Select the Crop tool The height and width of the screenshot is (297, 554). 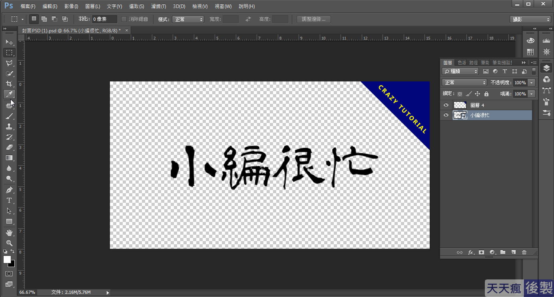[x=9, y=83]
